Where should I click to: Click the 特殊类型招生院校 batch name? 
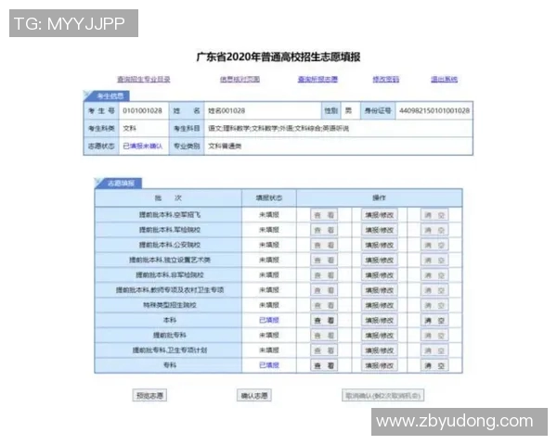[170, 305]
